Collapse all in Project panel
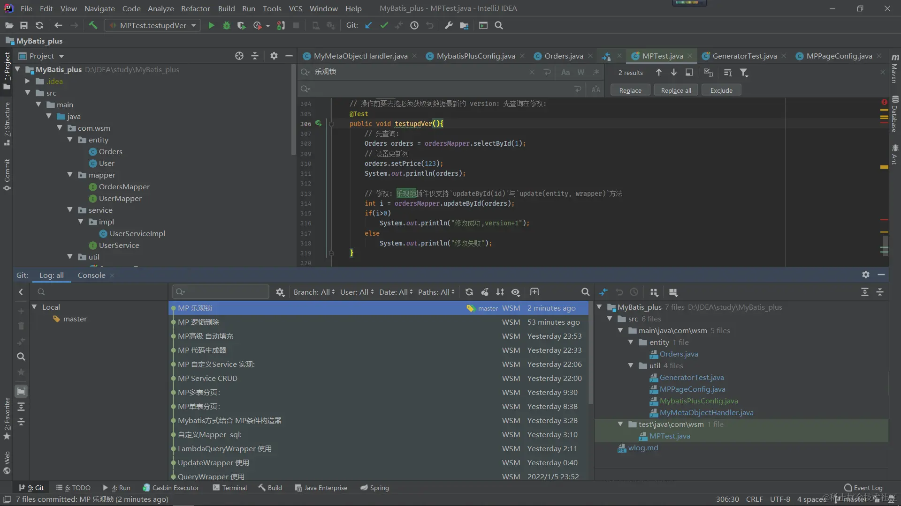901x506 pixels. (x=255, y=56)
